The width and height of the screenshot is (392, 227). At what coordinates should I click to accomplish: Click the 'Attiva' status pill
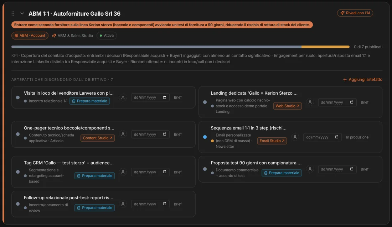(107, 36)
